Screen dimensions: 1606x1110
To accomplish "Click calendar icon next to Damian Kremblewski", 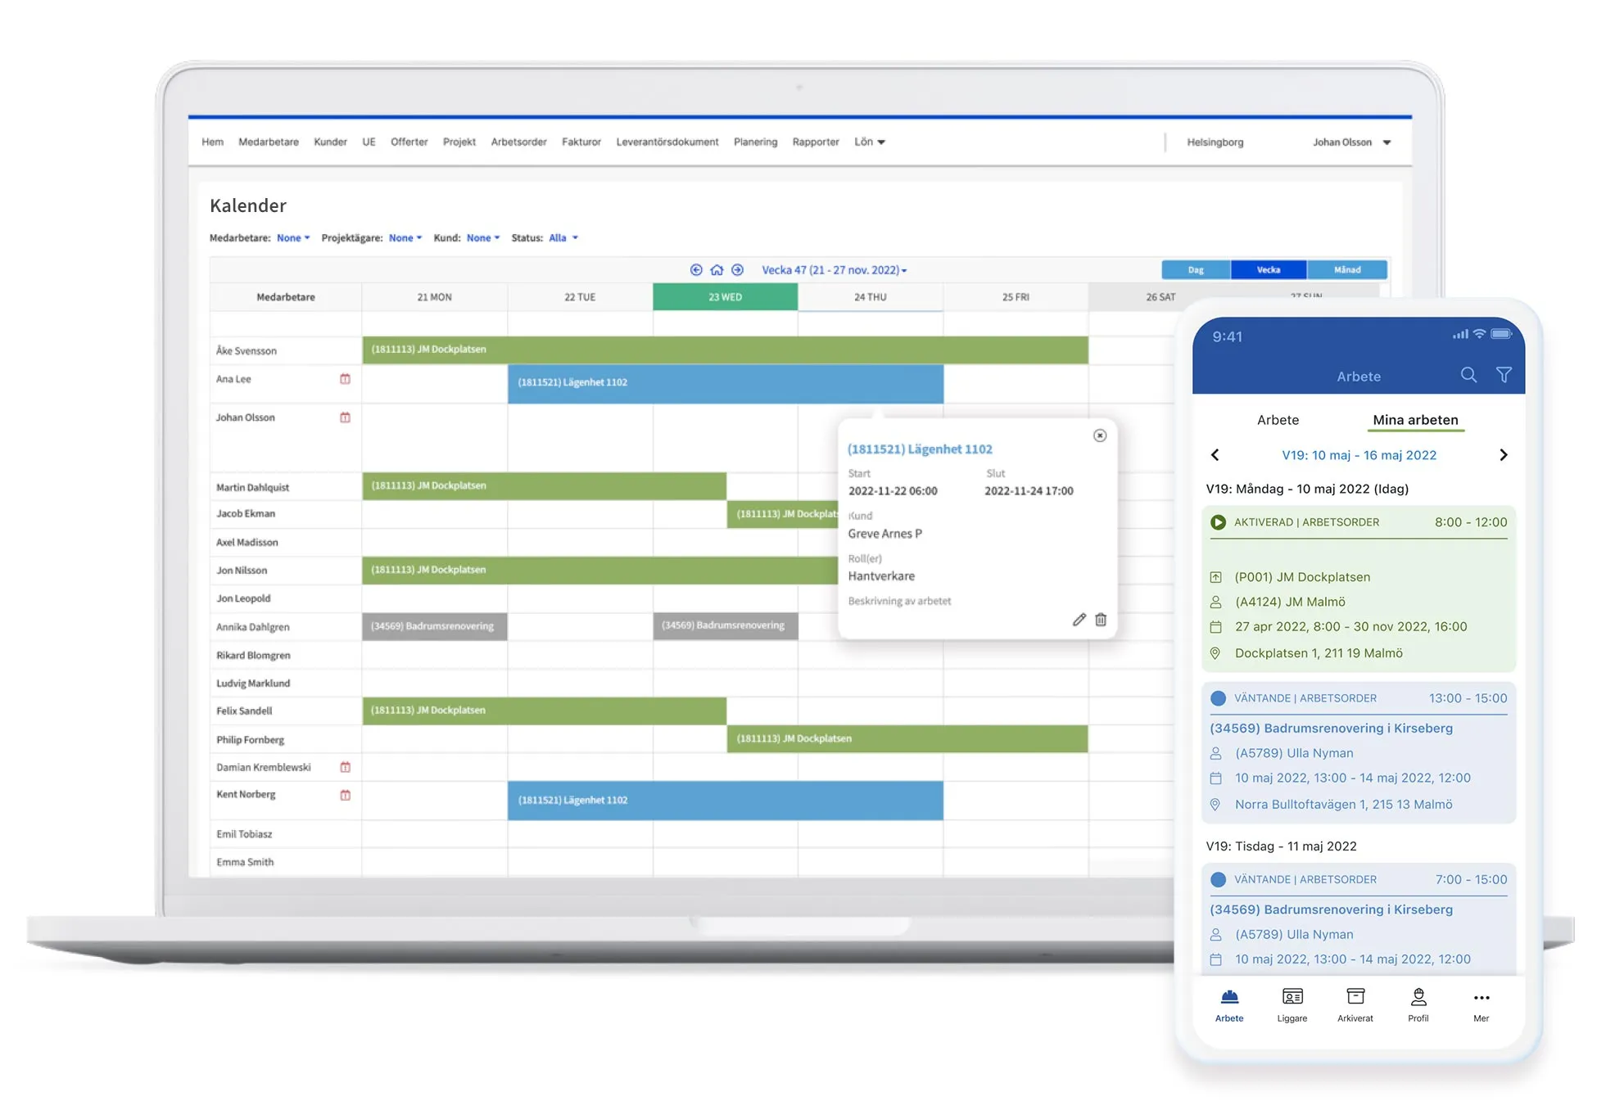I will [x=345, y=767].
